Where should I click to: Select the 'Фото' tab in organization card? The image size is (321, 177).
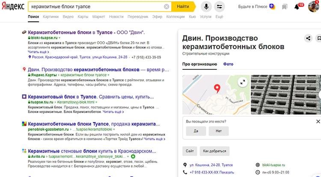coord(228,64)
